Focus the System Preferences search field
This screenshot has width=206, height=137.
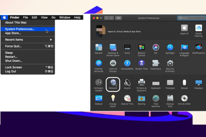pos(191,18)
